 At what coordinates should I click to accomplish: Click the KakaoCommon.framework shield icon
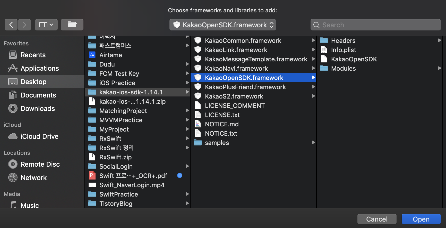click(x=198, y=40)
